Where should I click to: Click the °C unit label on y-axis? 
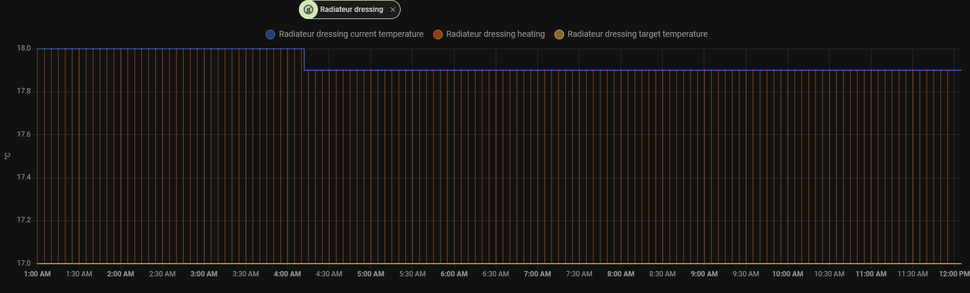pyautogui.click(x=7, y=156)
